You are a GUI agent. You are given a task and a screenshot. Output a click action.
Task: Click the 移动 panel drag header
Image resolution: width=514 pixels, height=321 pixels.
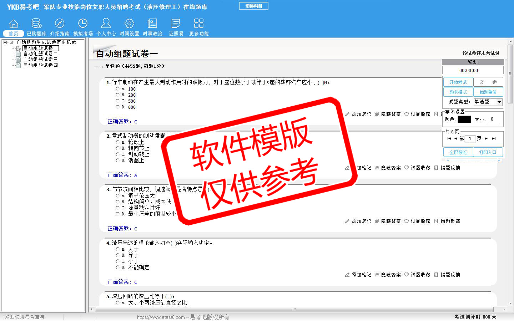473,62
